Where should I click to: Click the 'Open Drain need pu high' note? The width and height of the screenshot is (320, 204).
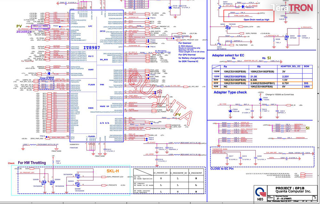pos(257,19)
